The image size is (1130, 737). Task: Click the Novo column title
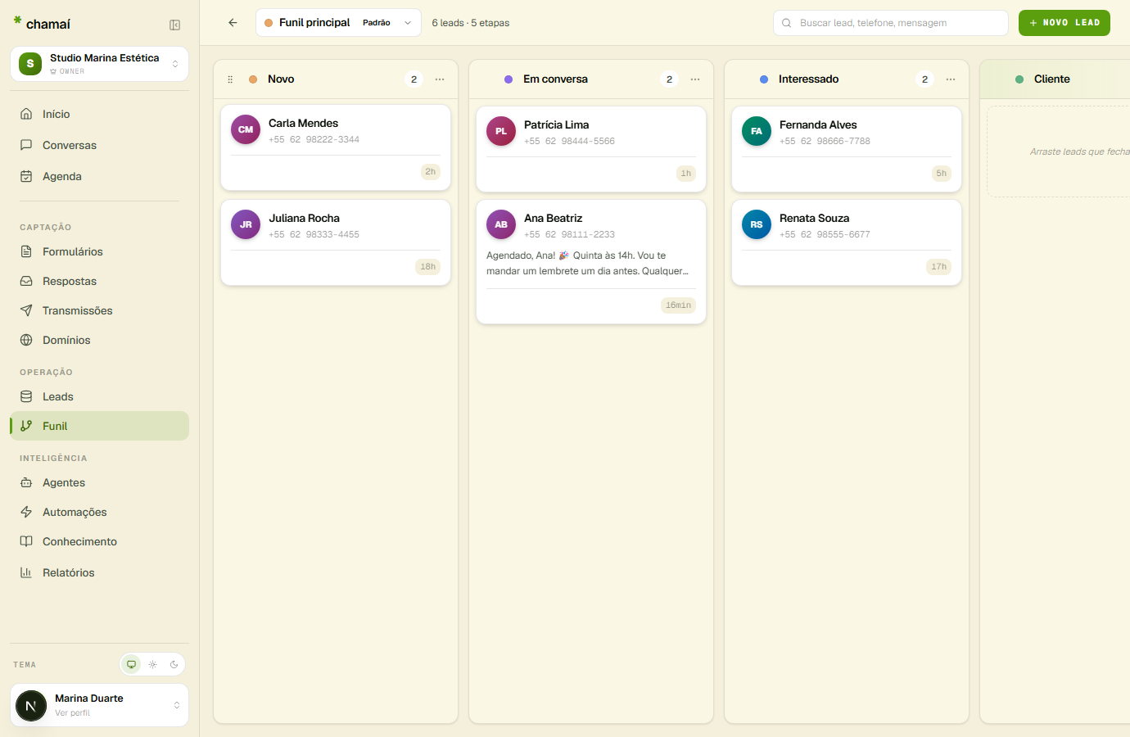281,79
